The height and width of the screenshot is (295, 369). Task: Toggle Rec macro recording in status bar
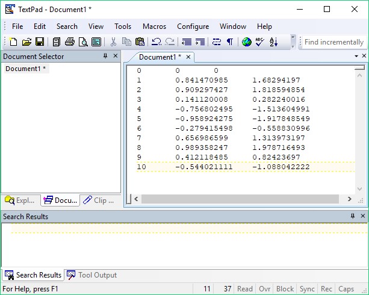click(x=326, y=289)
